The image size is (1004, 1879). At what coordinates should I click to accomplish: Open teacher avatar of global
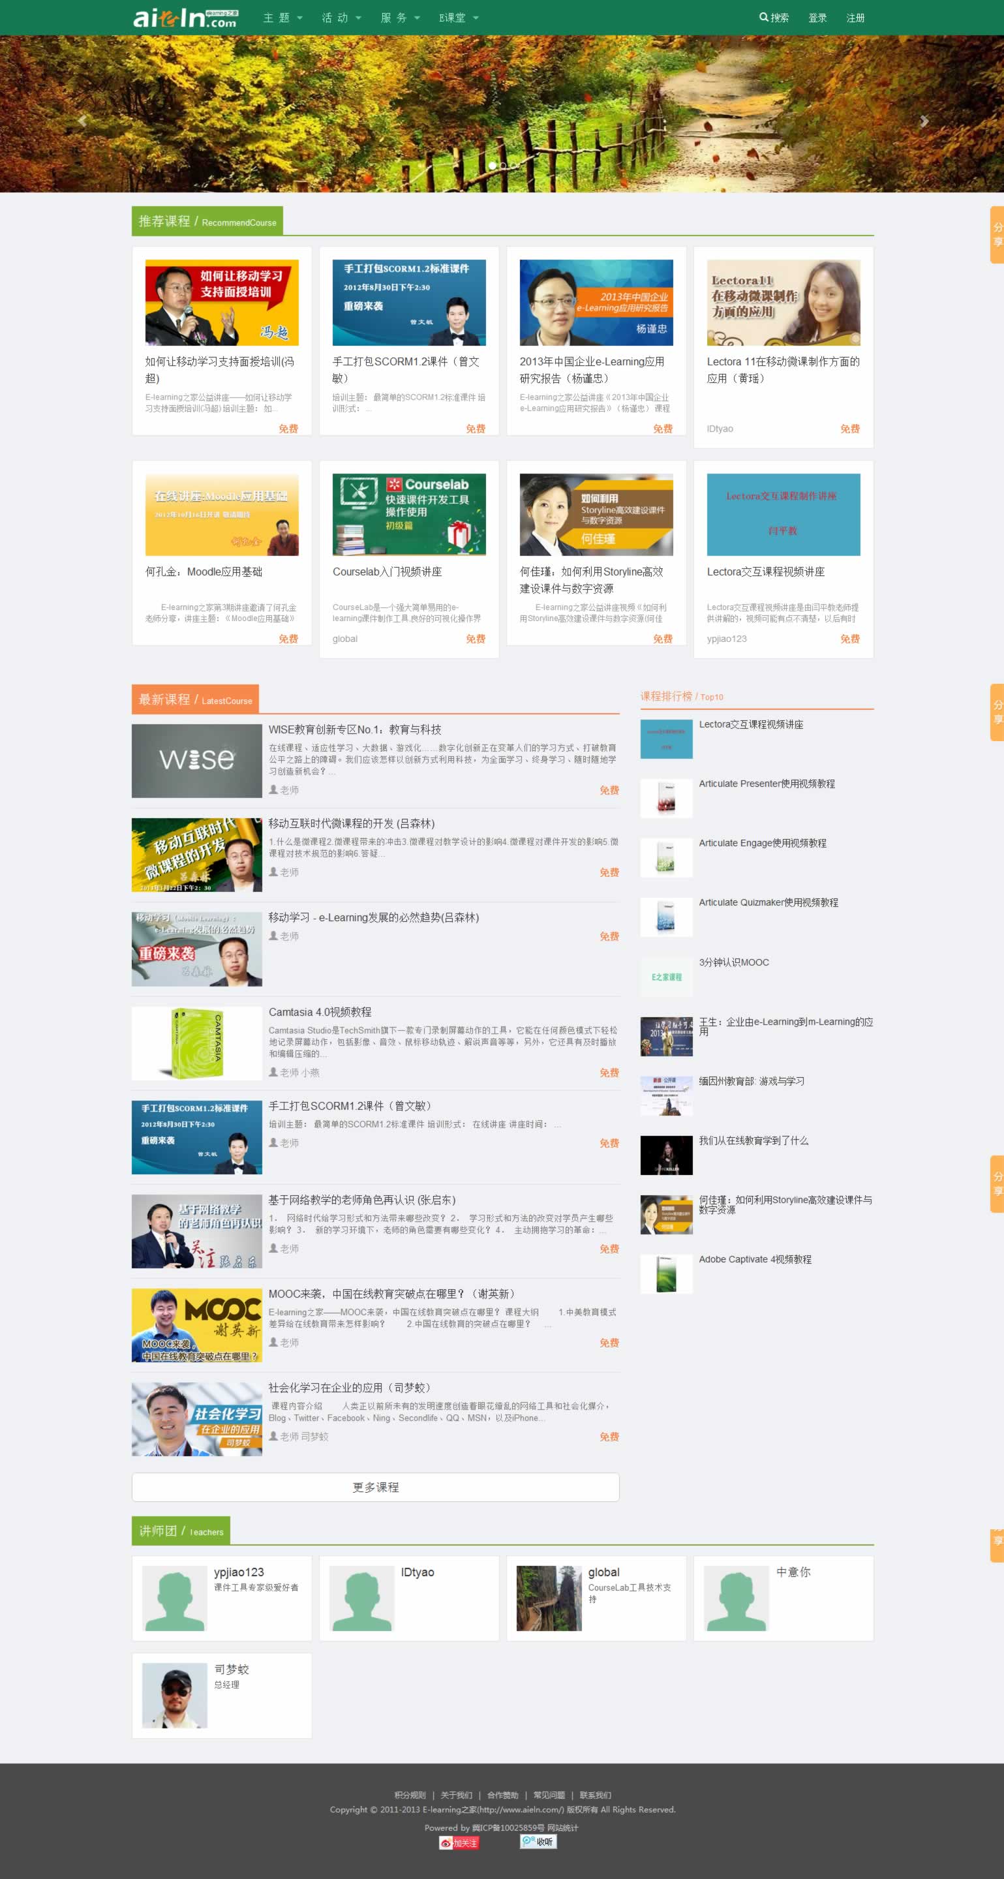coord(548,1598)
